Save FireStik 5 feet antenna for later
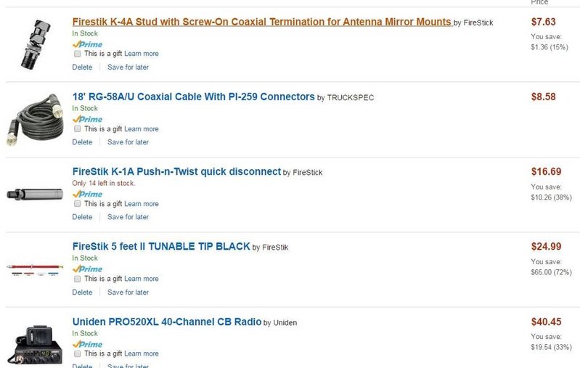This screenshot has height=368, width=580. click(128, 293)
